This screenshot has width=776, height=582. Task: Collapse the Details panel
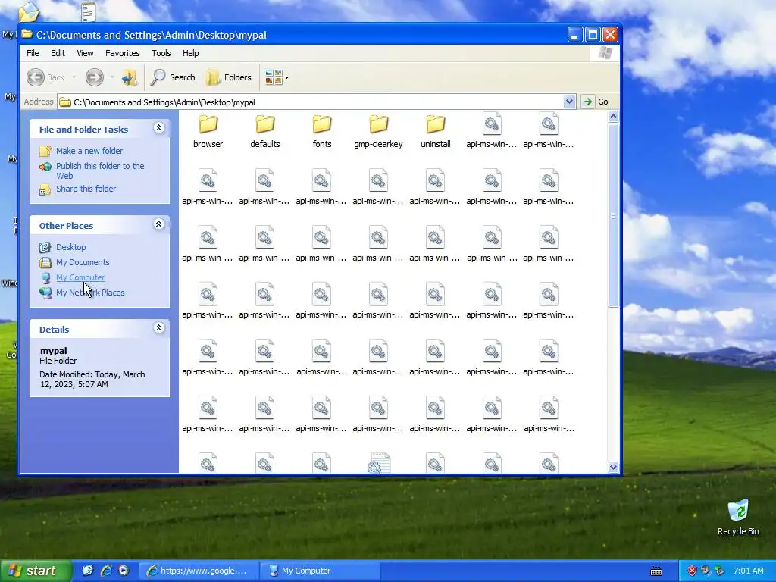point(158,328)
